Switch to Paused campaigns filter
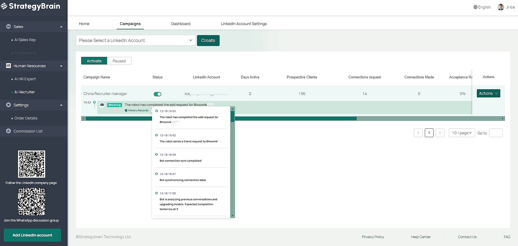Screen dimensions: 518x246 pos(119,61)
